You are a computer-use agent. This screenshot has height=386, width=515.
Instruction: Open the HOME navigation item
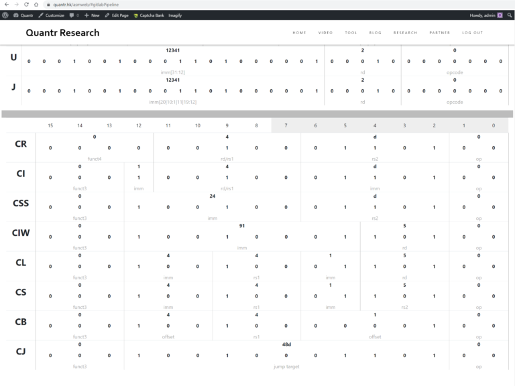[299, 33]
